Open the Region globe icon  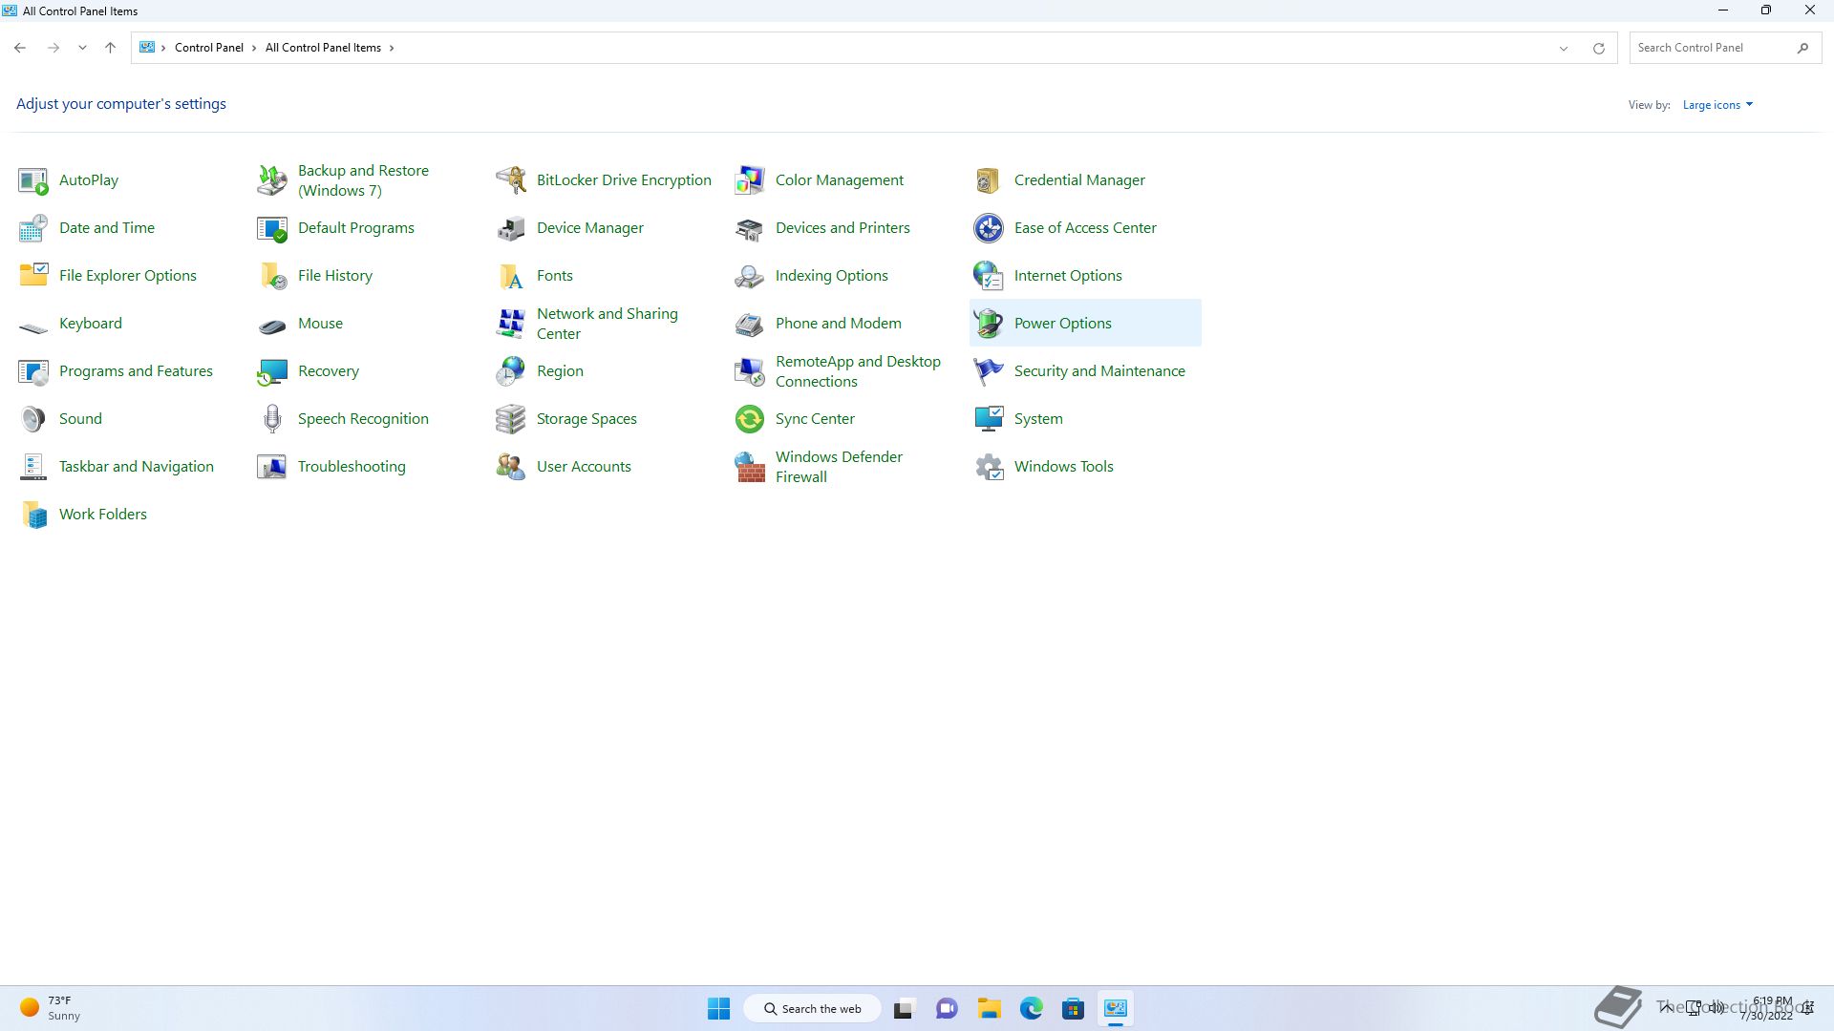click(x=511, y=371)
